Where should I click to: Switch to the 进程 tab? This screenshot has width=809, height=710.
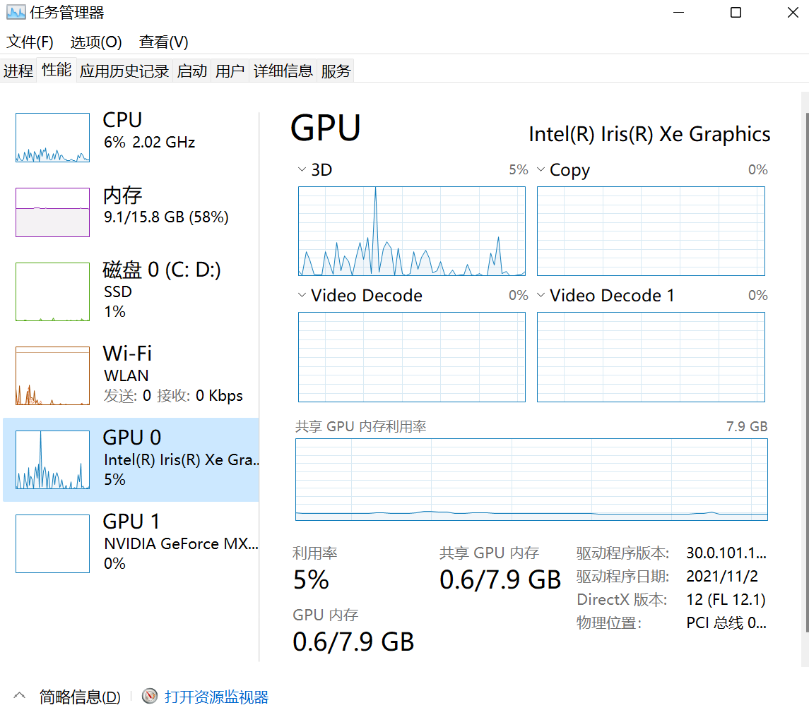pyautogui.click(x=18, y=71)
